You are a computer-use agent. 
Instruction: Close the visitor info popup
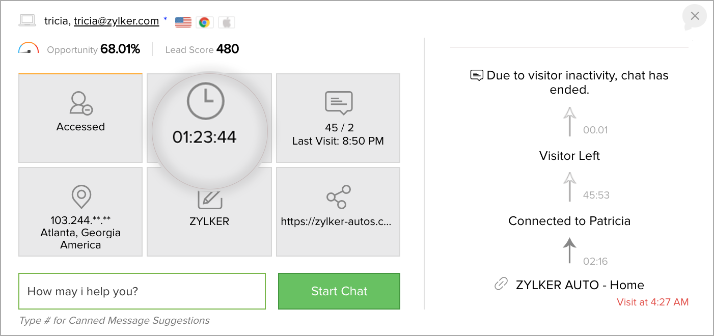tap(695, 16)
